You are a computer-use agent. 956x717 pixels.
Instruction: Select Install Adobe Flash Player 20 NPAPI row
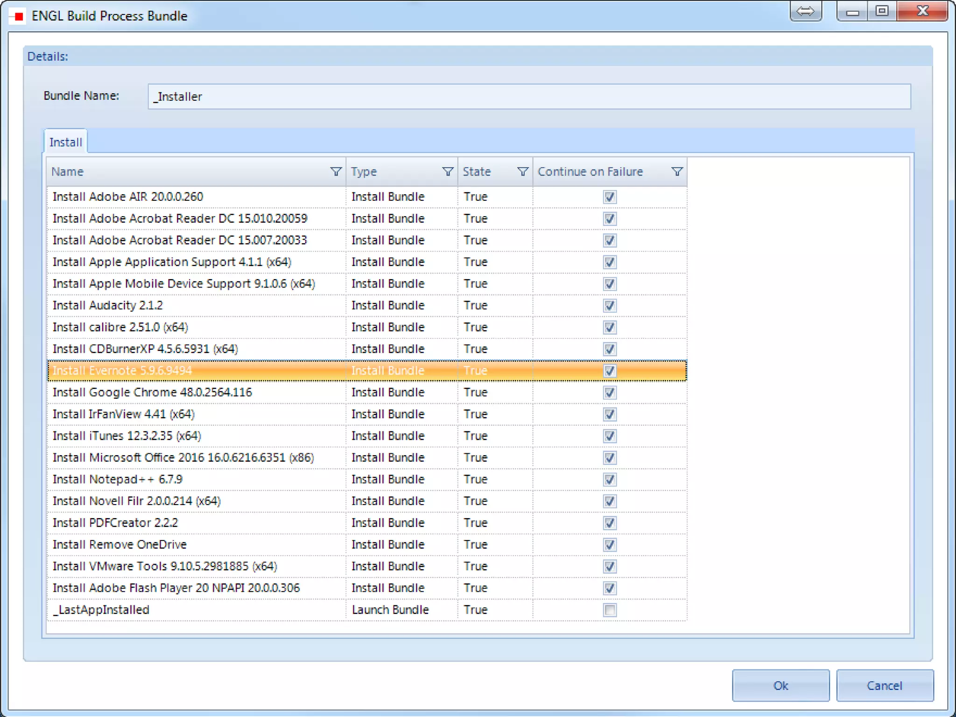coord(367,588)
